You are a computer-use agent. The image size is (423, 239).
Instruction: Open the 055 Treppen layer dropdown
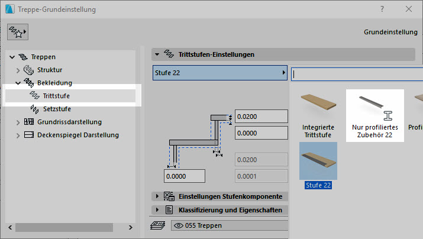coord(230,225)
